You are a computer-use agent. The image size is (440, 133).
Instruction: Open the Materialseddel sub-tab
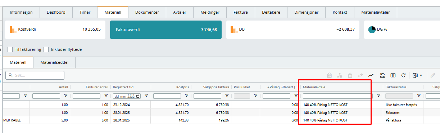pyautogui.click(x=54, y=62)
